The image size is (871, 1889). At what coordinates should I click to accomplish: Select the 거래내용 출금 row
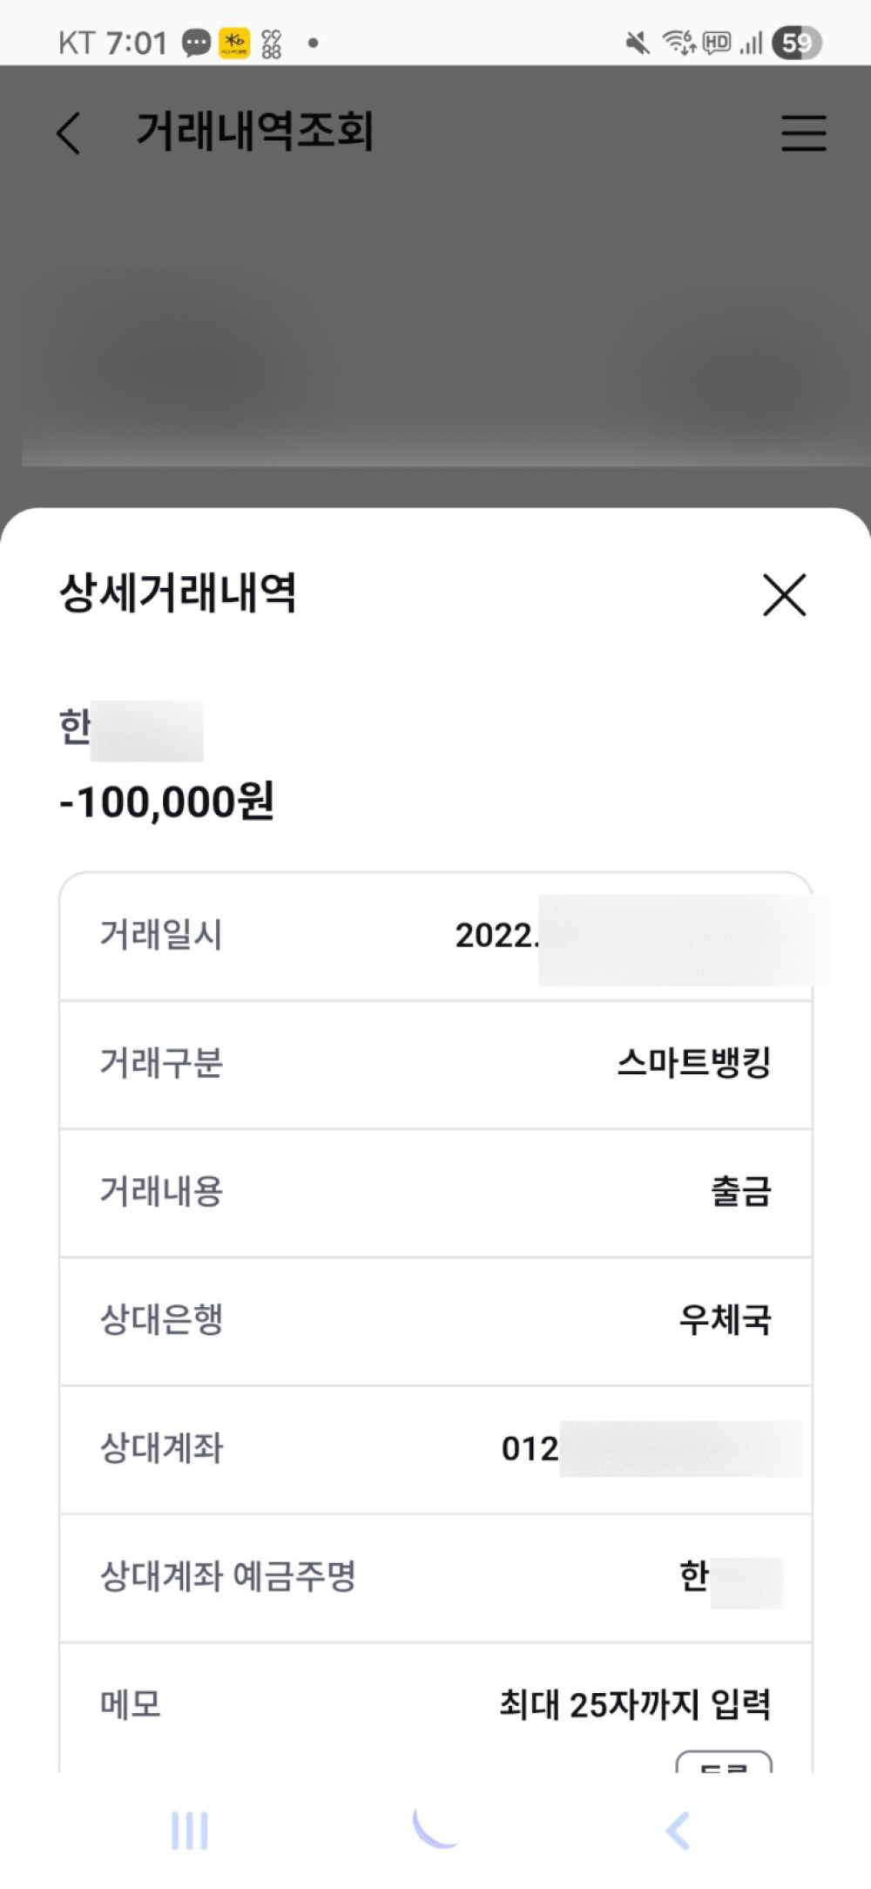point(435,1192)
